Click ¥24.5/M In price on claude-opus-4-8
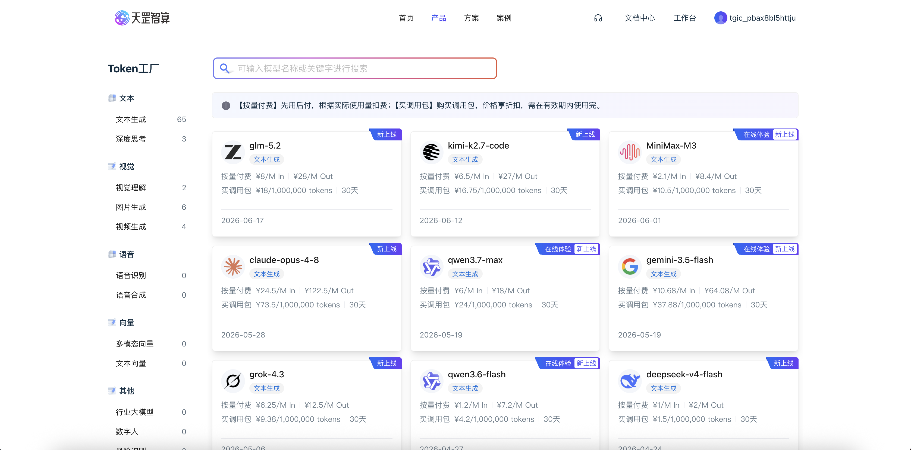This screenshot has height=450, width=911. click(x=275, y=291)
